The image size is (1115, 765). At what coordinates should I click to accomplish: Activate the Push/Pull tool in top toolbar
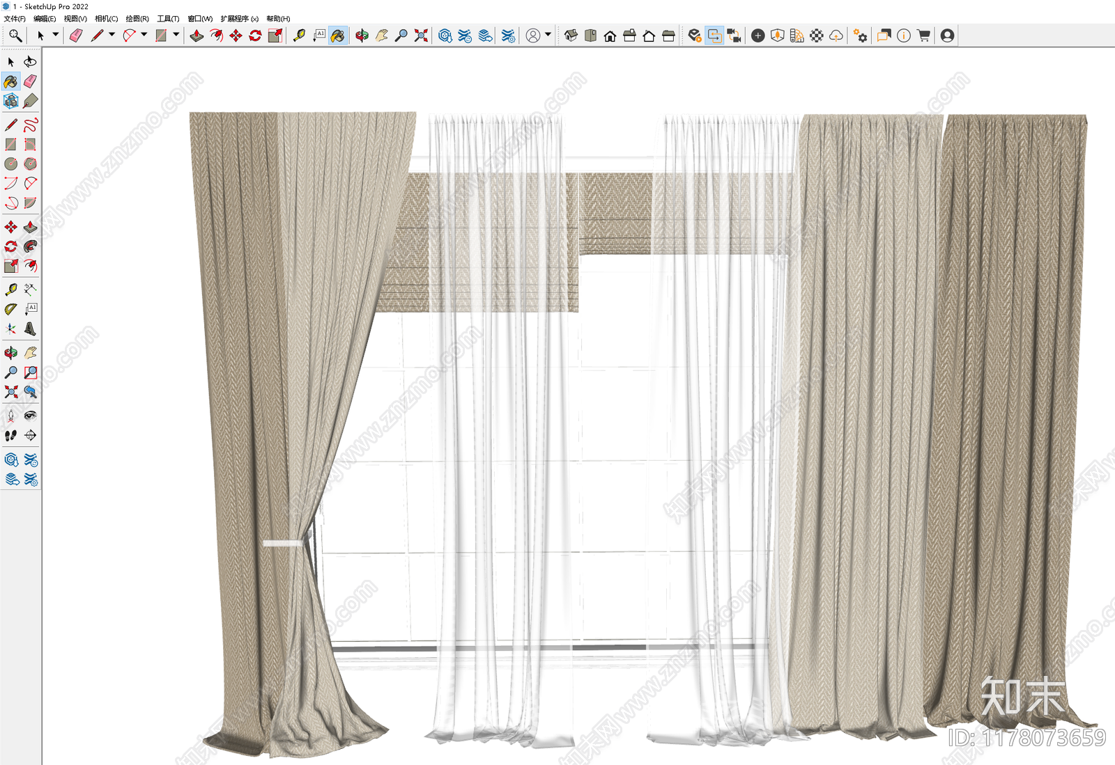197,36
